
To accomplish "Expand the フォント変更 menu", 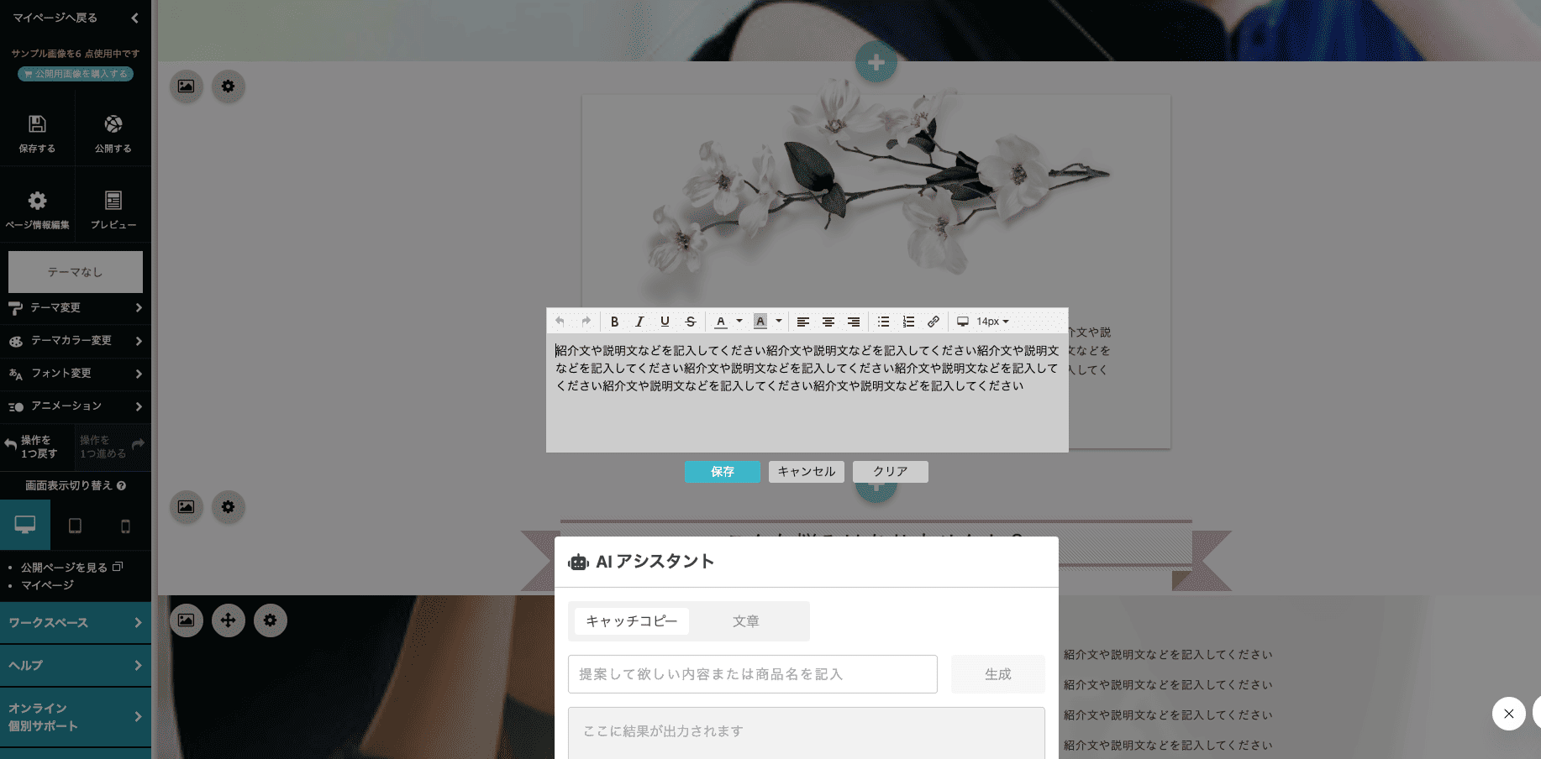I will click(x=76, y=374).
